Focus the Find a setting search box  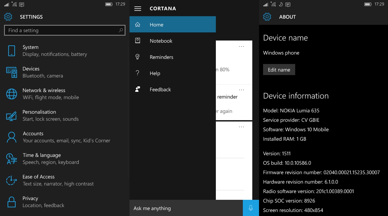click(x=65, y=31)
